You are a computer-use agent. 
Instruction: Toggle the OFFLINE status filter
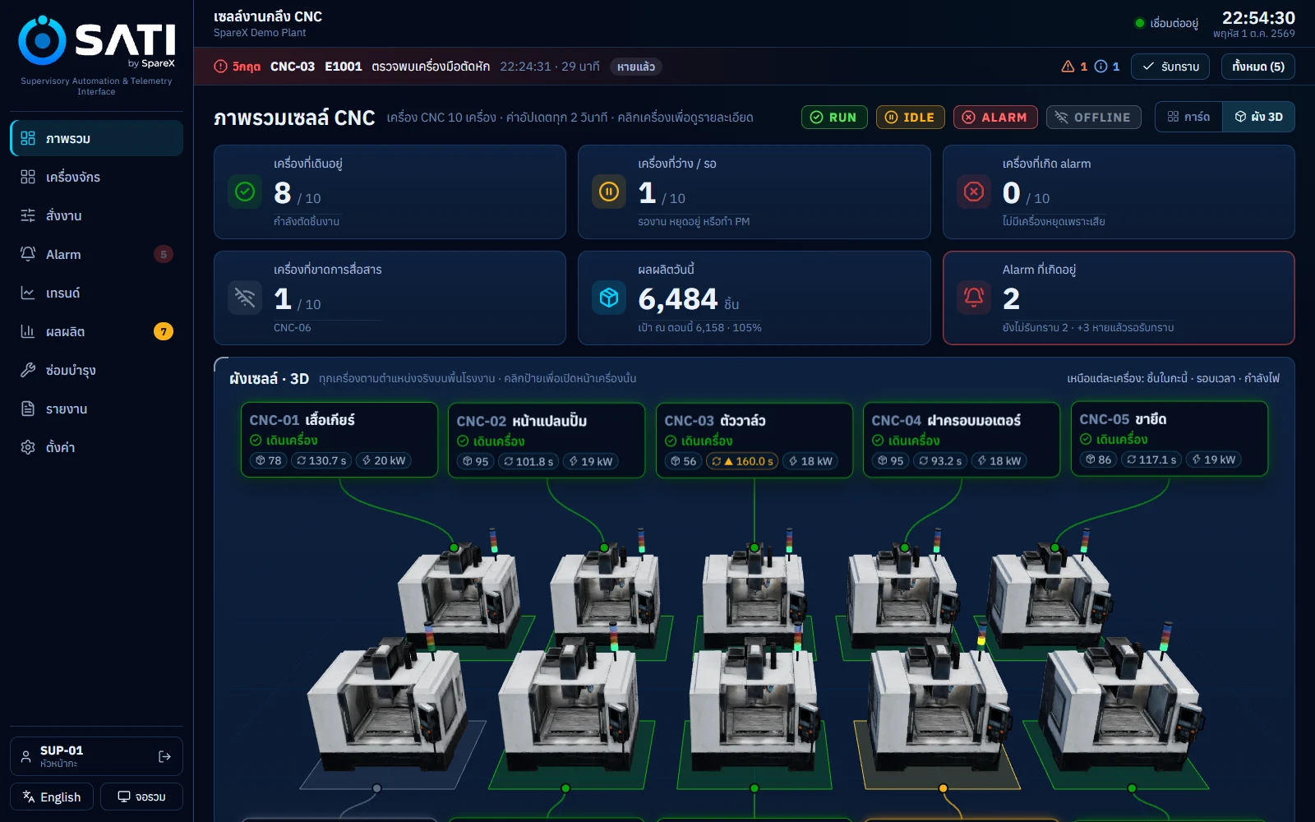tap(1094, 117)
